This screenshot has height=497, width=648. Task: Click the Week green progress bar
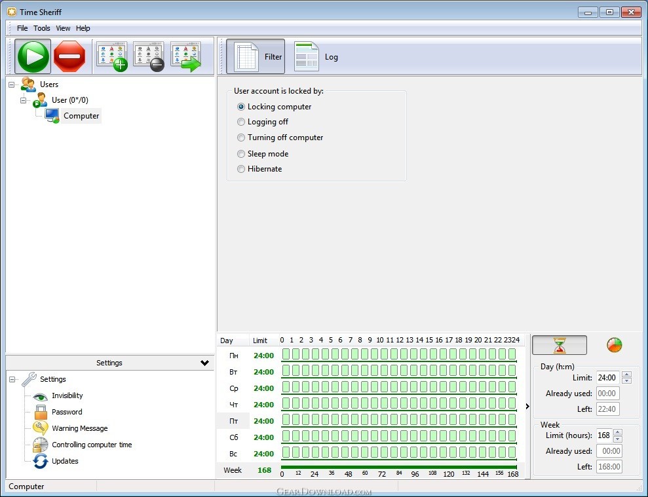[399, 468]
